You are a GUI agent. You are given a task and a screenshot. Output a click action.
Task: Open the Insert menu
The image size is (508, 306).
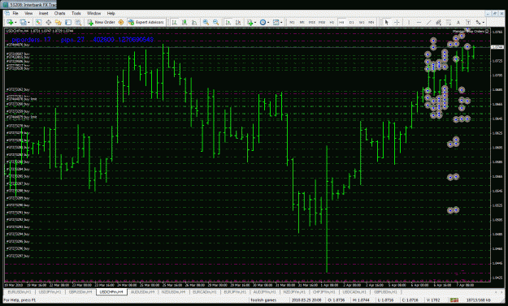pyautogui.click(x=43, y=13)
